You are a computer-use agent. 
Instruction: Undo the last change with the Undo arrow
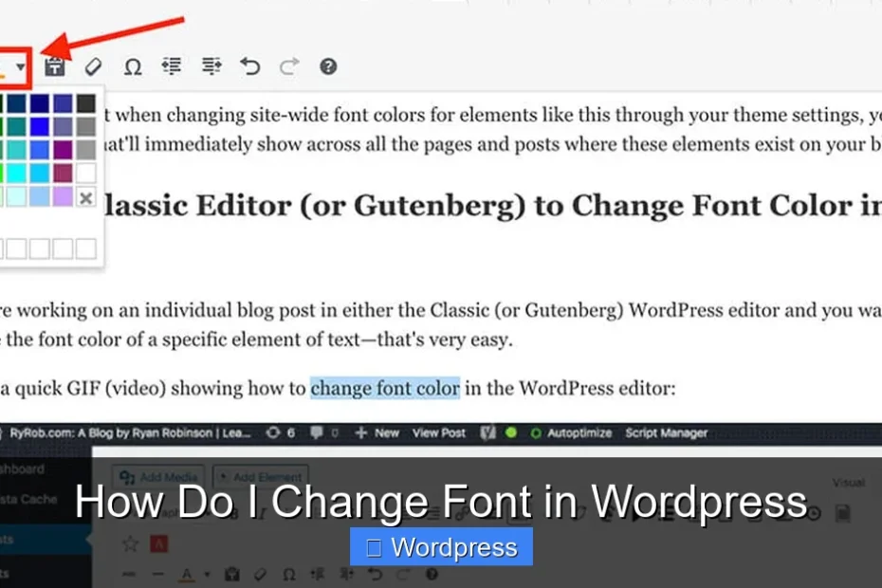pyautogui.click(x=249, y=67)
